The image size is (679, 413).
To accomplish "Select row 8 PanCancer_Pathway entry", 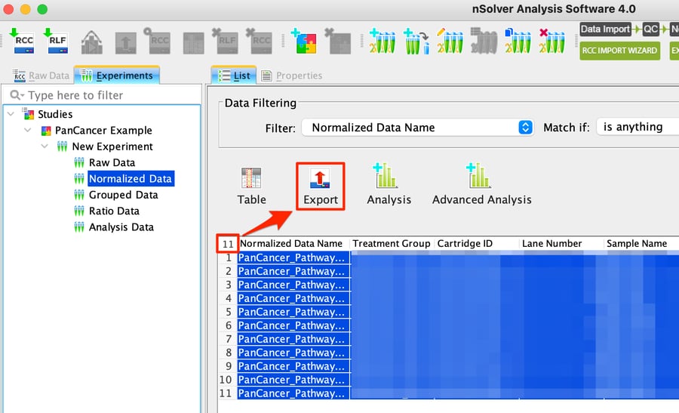I will pyautogui.click(x=293, y=353).
